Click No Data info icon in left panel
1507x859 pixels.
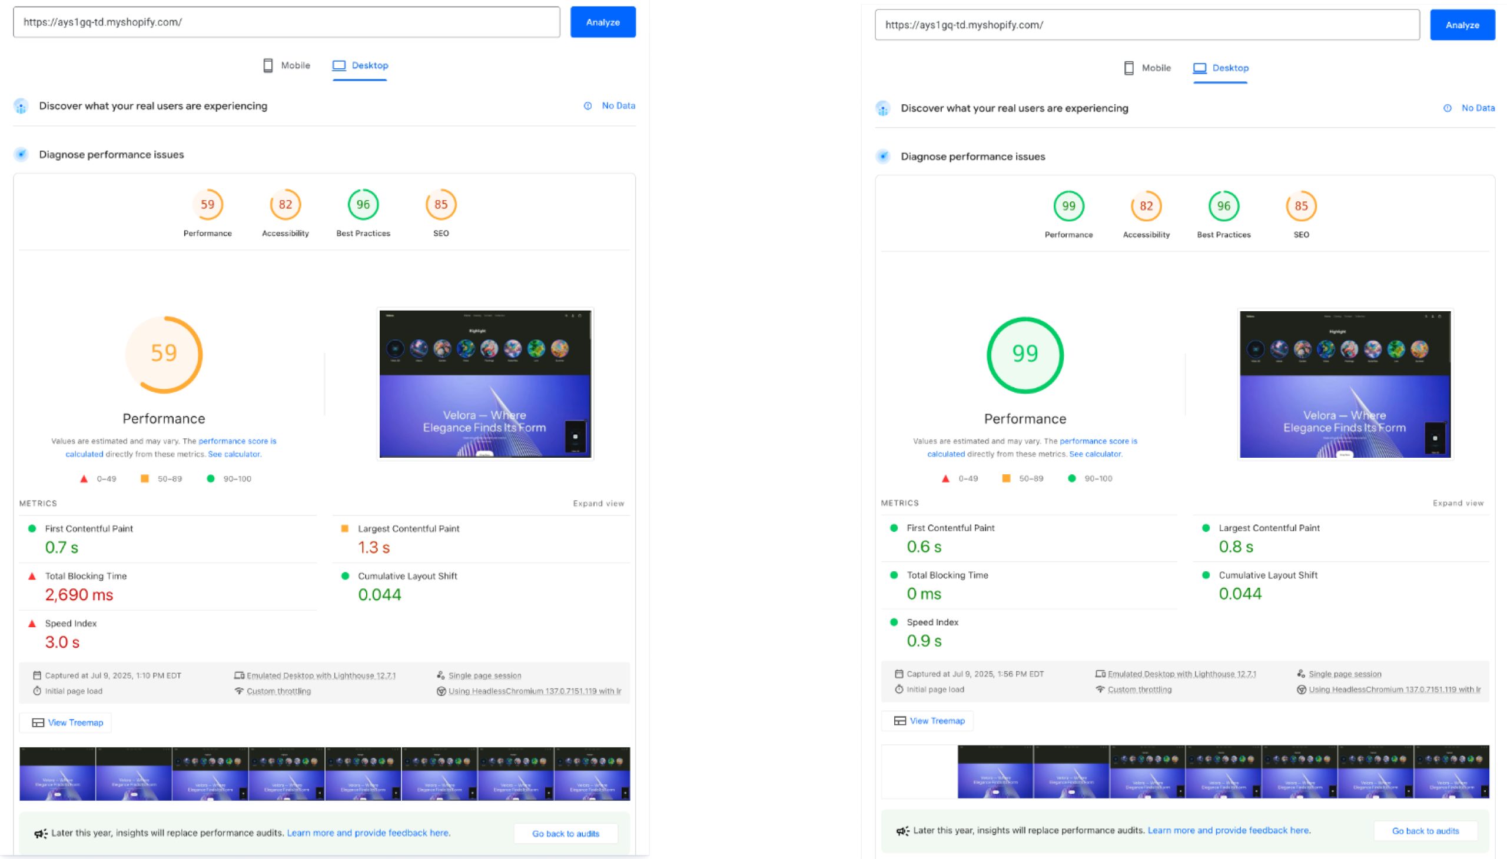click(587, 106)
